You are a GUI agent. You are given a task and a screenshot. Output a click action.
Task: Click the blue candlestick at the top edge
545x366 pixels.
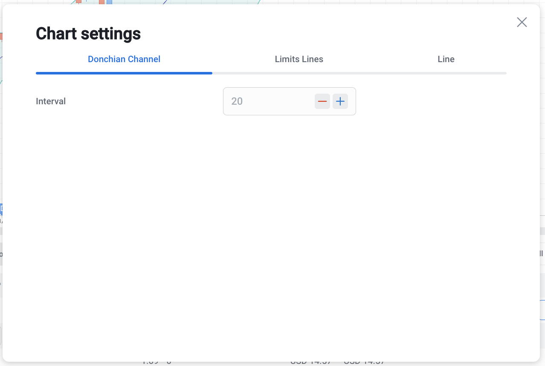point(109,2)
